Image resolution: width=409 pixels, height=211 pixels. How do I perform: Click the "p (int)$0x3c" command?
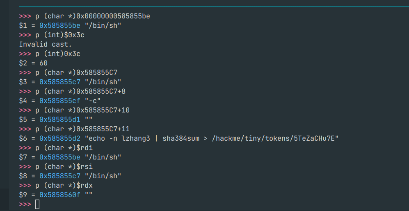coord(59,35)
